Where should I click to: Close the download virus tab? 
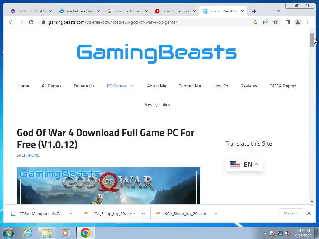[x=146, y=11]
